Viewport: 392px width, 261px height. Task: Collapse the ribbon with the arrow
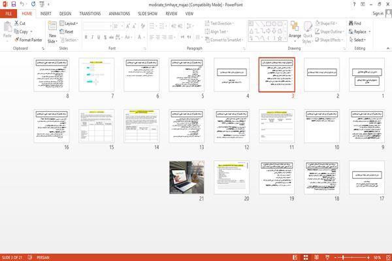click(387, 48)
